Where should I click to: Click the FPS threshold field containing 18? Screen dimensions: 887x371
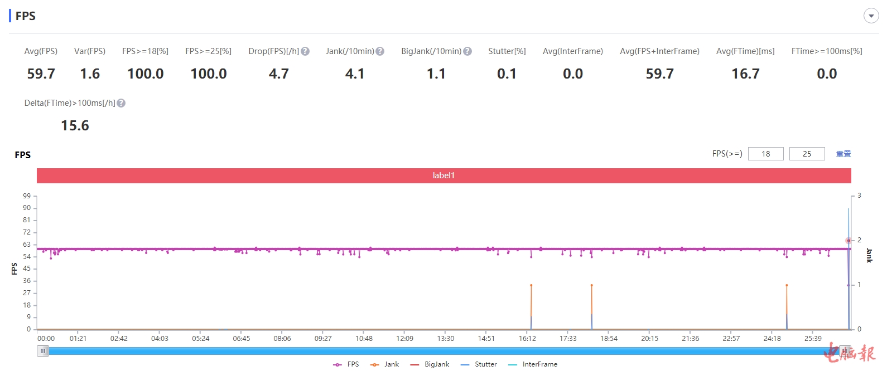(x=765, y=154)
